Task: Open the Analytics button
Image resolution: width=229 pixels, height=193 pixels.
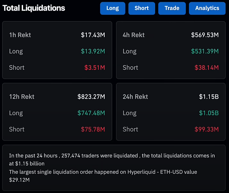Action: (207, 8)
